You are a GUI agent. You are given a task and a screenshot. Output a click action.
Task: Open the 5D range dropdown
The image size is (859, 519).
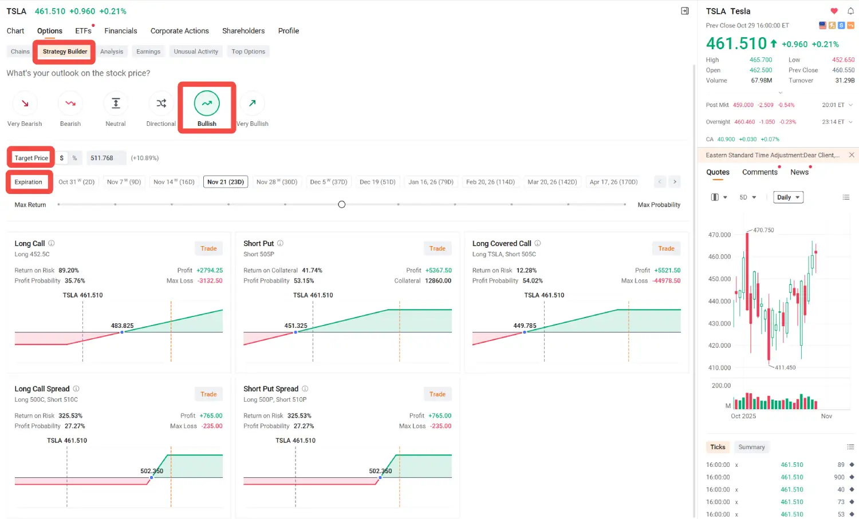[747, 197]
